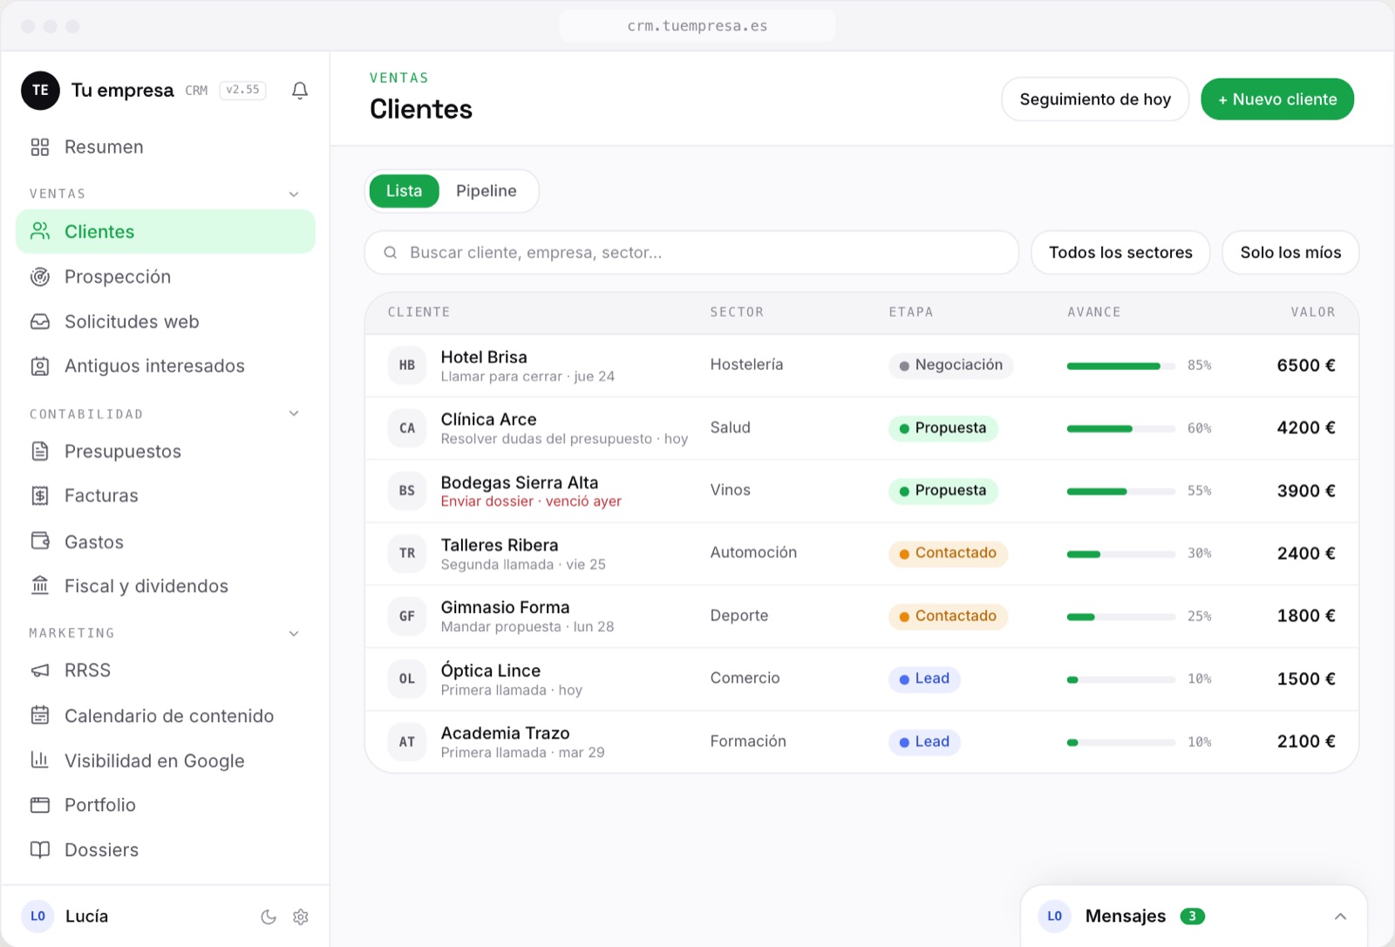1395x947 pixels.
Task: Click the Calendario de contenido calendar icon
Action: [40, 716]
